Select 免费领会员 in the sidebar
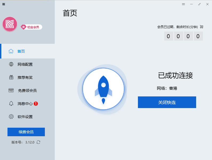 click(x=27, y=91)
